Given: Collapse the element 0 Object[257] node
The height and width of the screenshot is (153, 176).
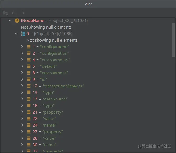Looking at the screenshot, I should pos(16,33).
